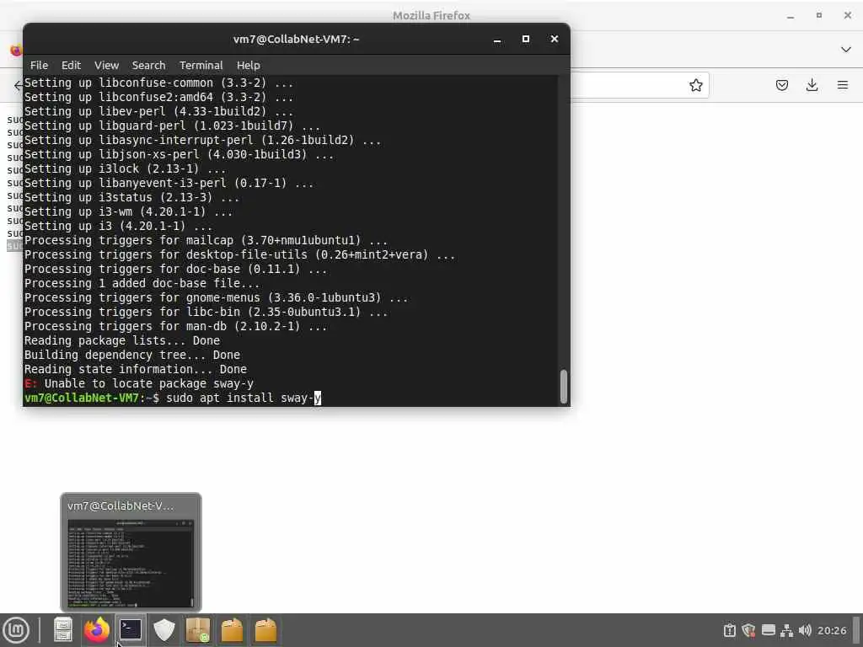Image resolution: width=863 pixels, height=647 pixels.
Task: Open the Terminal menu in menu bar
Action: point(201,65)
